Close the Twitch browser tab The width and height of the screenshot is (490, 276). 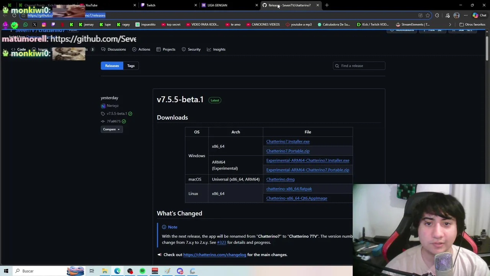(x=196, y=5)
